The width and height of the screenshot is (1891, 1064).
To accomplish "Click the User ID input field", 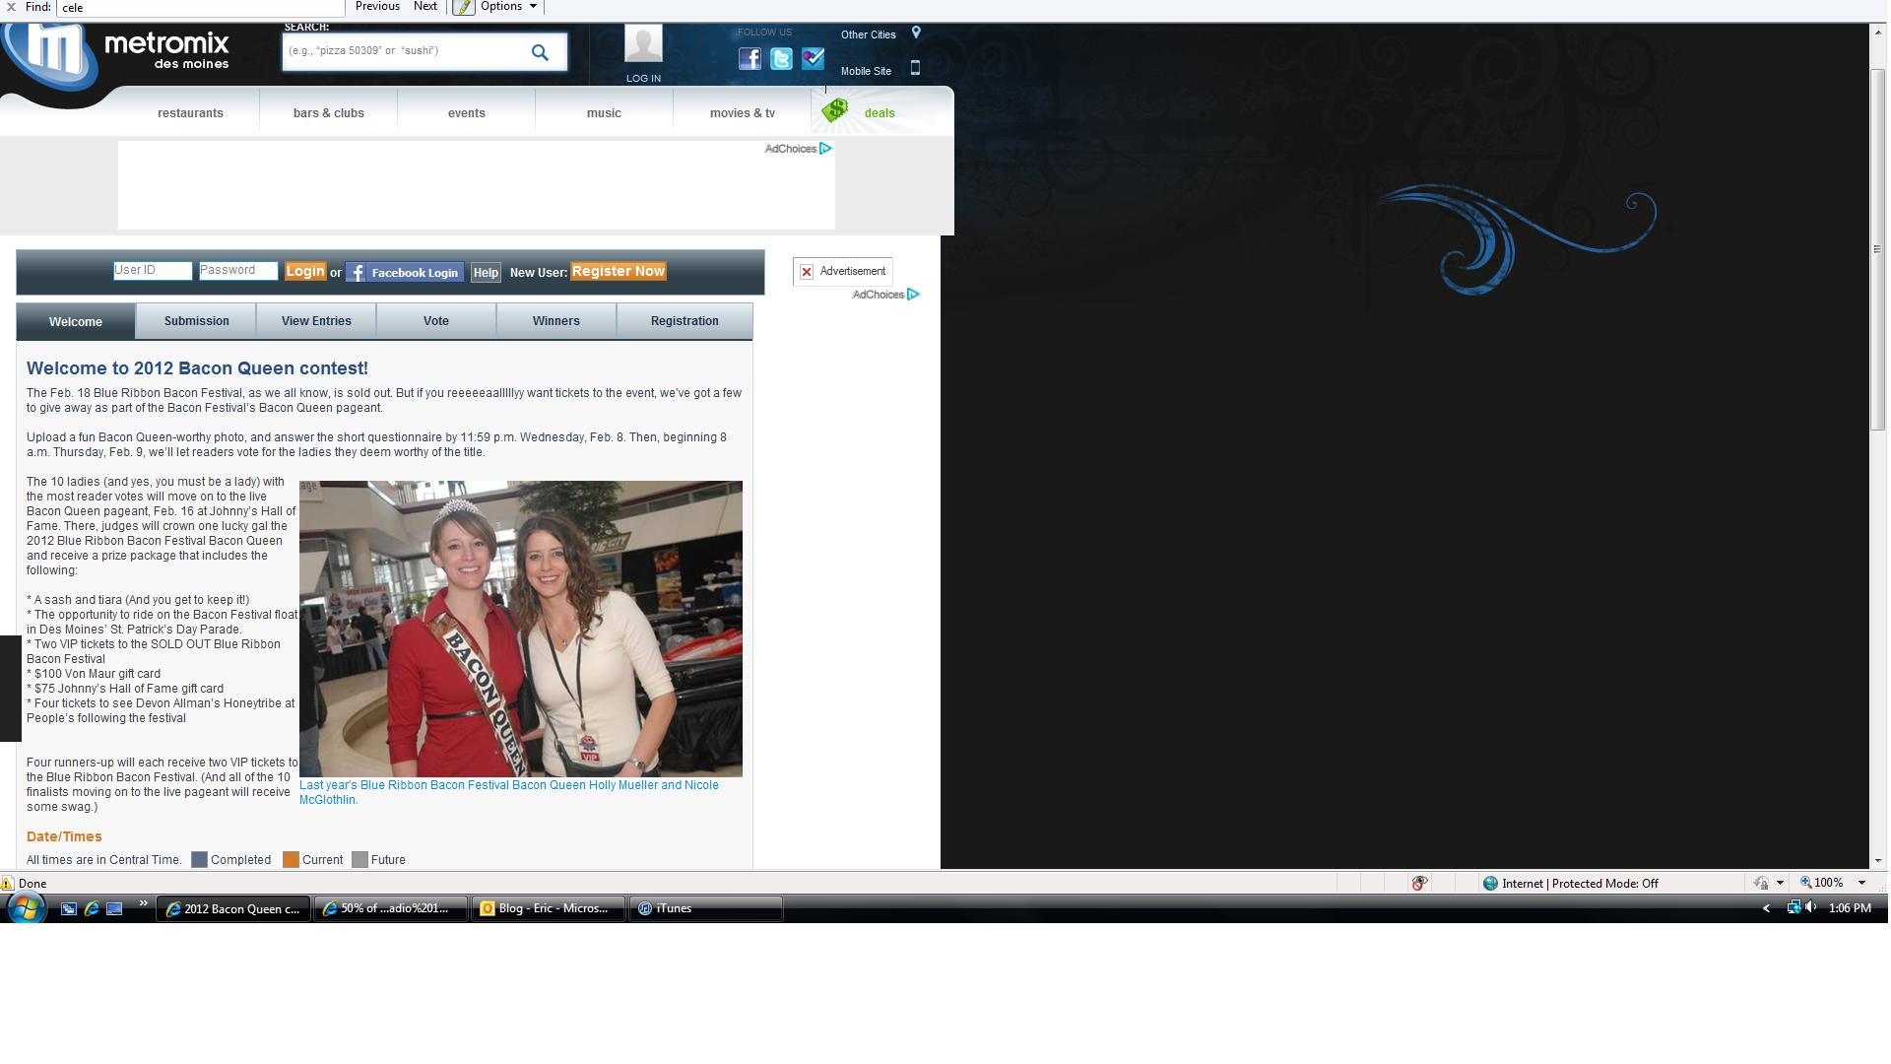I will coord(153,271).
